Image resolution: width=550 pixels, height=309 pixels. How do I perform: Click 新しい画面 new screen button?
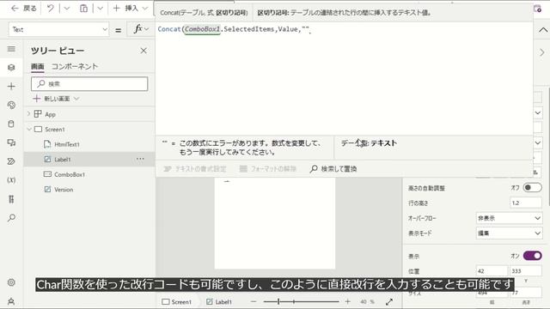point(52,99)
